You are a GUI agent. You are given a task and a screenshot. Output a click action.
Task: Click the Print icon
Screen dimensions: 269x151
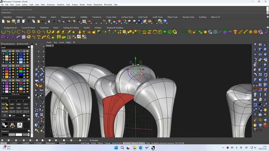tap(18, 21)
